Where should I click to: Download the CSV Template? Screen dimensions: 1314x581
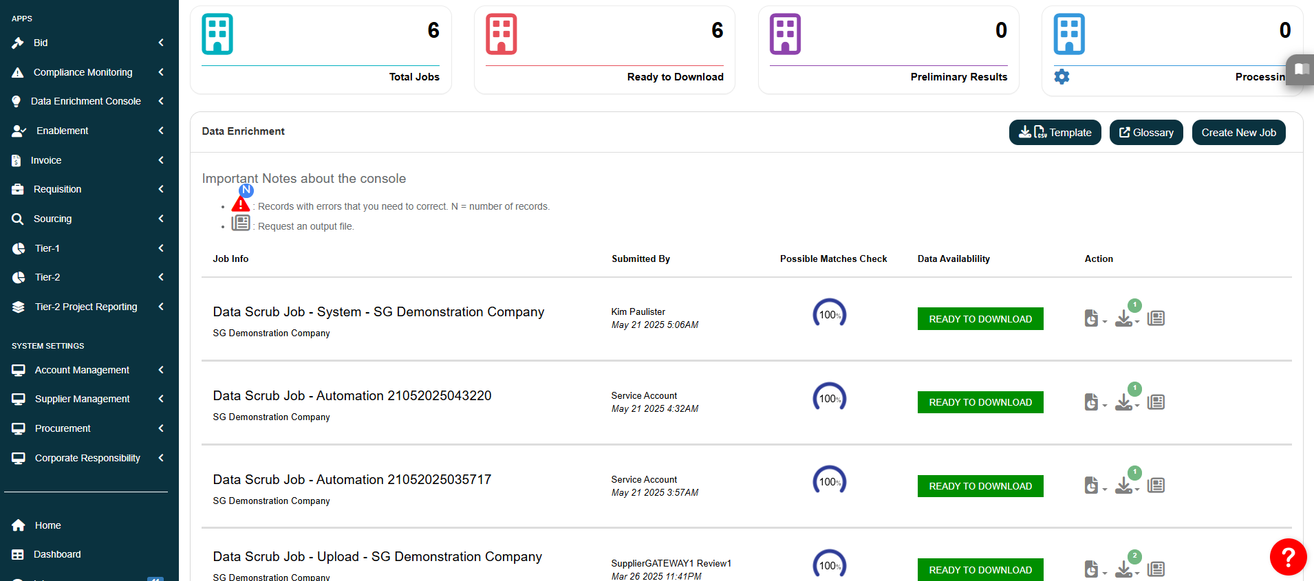coord(1055,133)
